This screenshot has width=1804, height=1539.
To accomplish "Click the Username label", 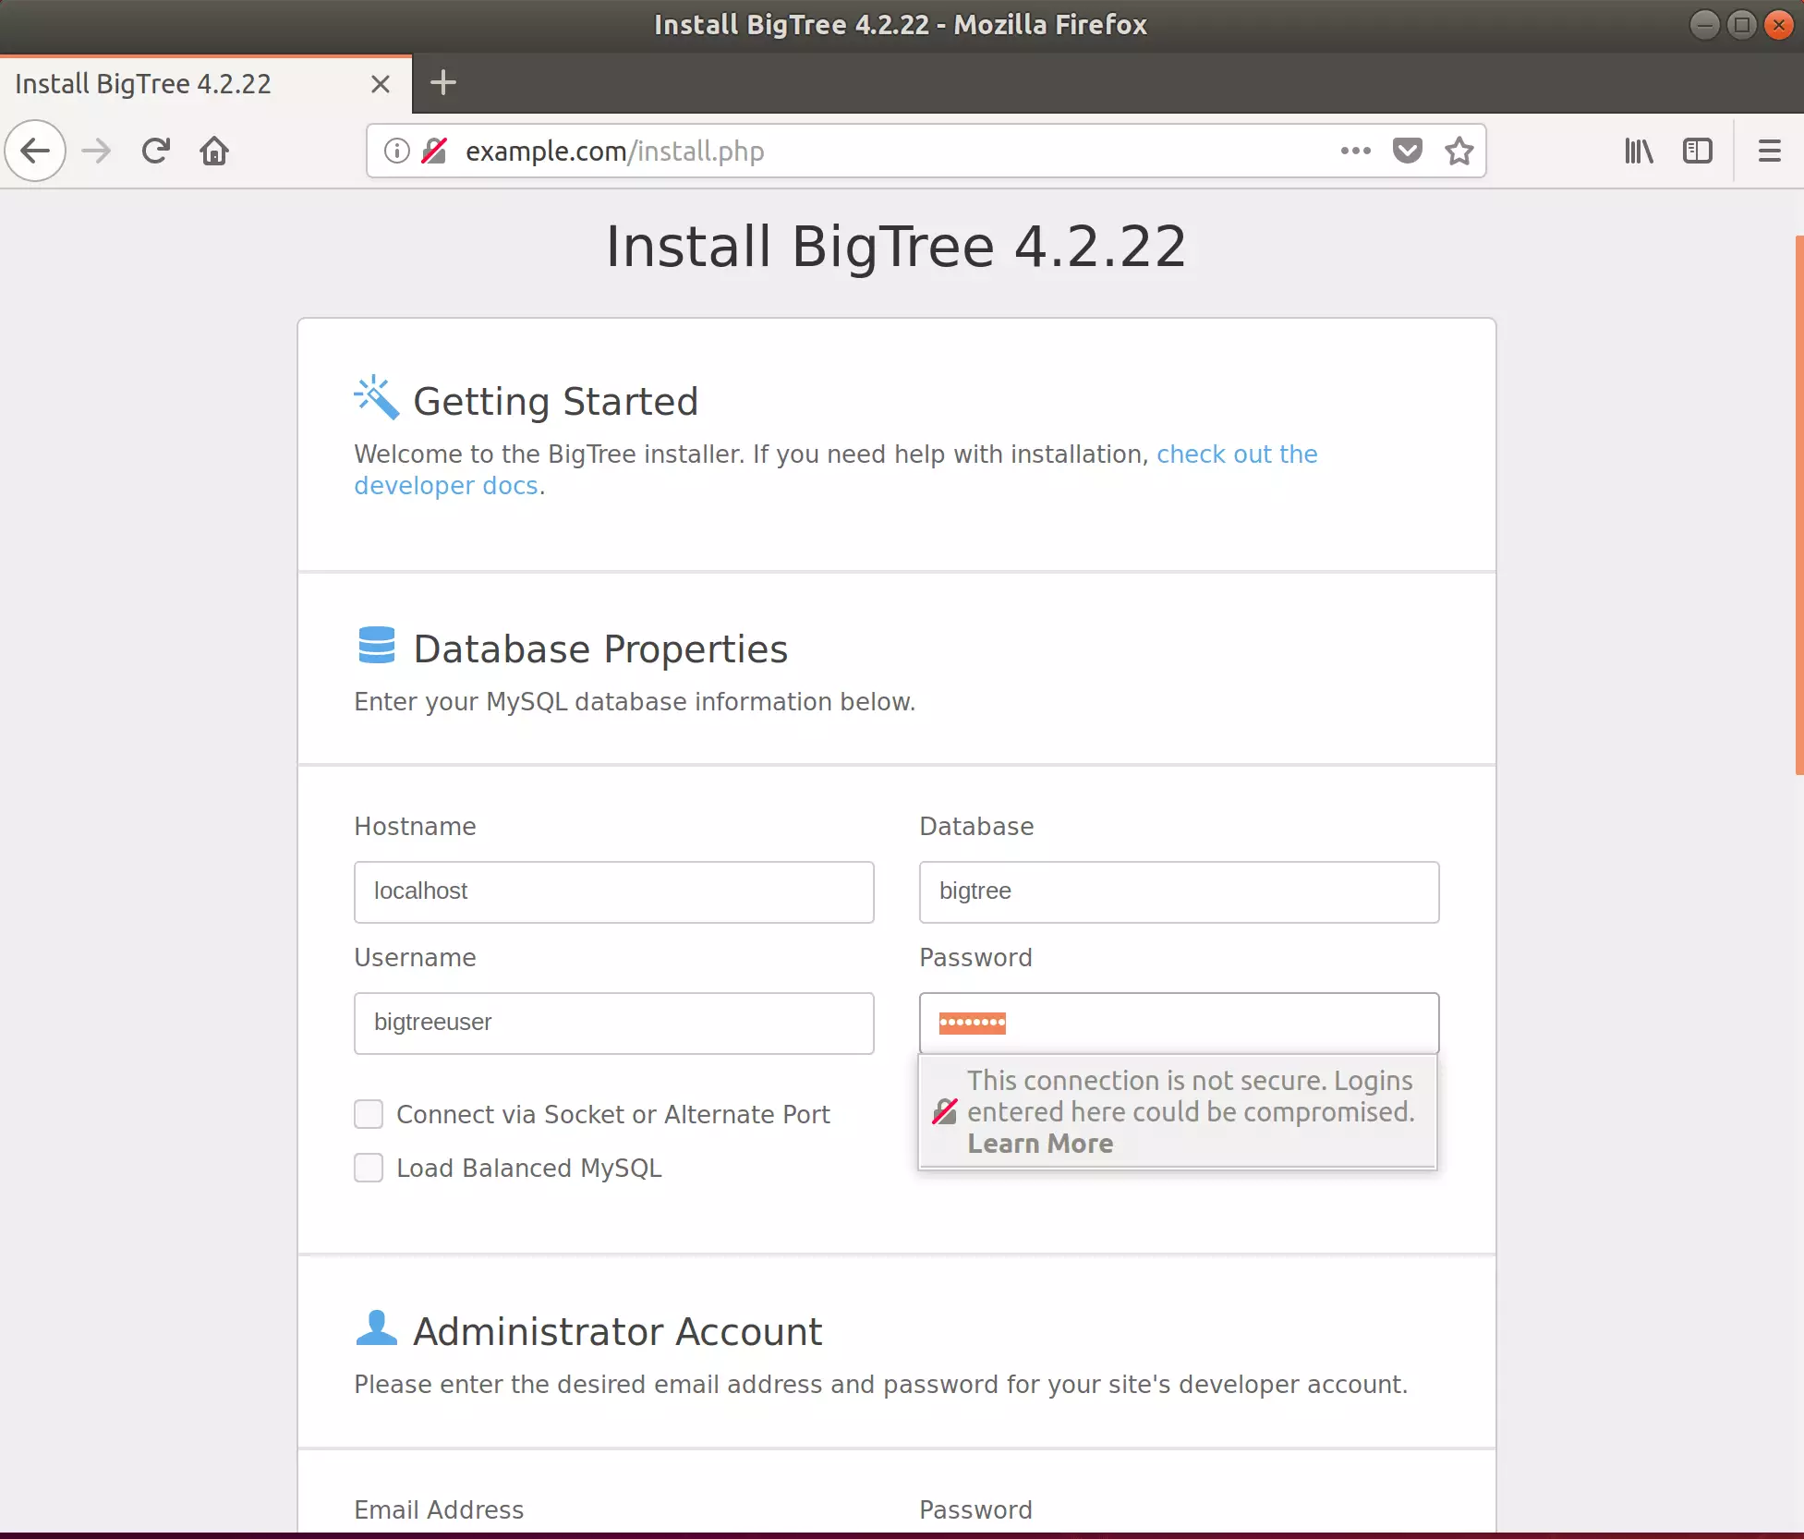I will coord(415,957).
